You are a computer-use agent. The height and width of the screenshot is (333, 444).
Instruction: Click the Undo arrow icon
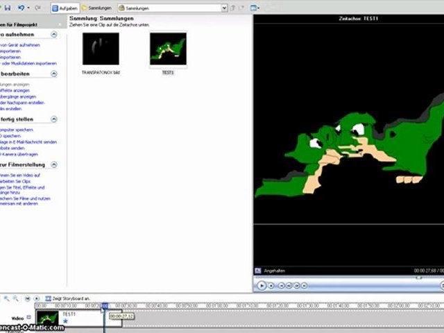click(x=22, y=8)
